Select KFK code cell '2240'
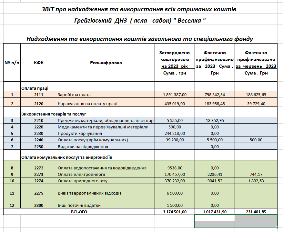The image size is (283, 232). point(39,140)
